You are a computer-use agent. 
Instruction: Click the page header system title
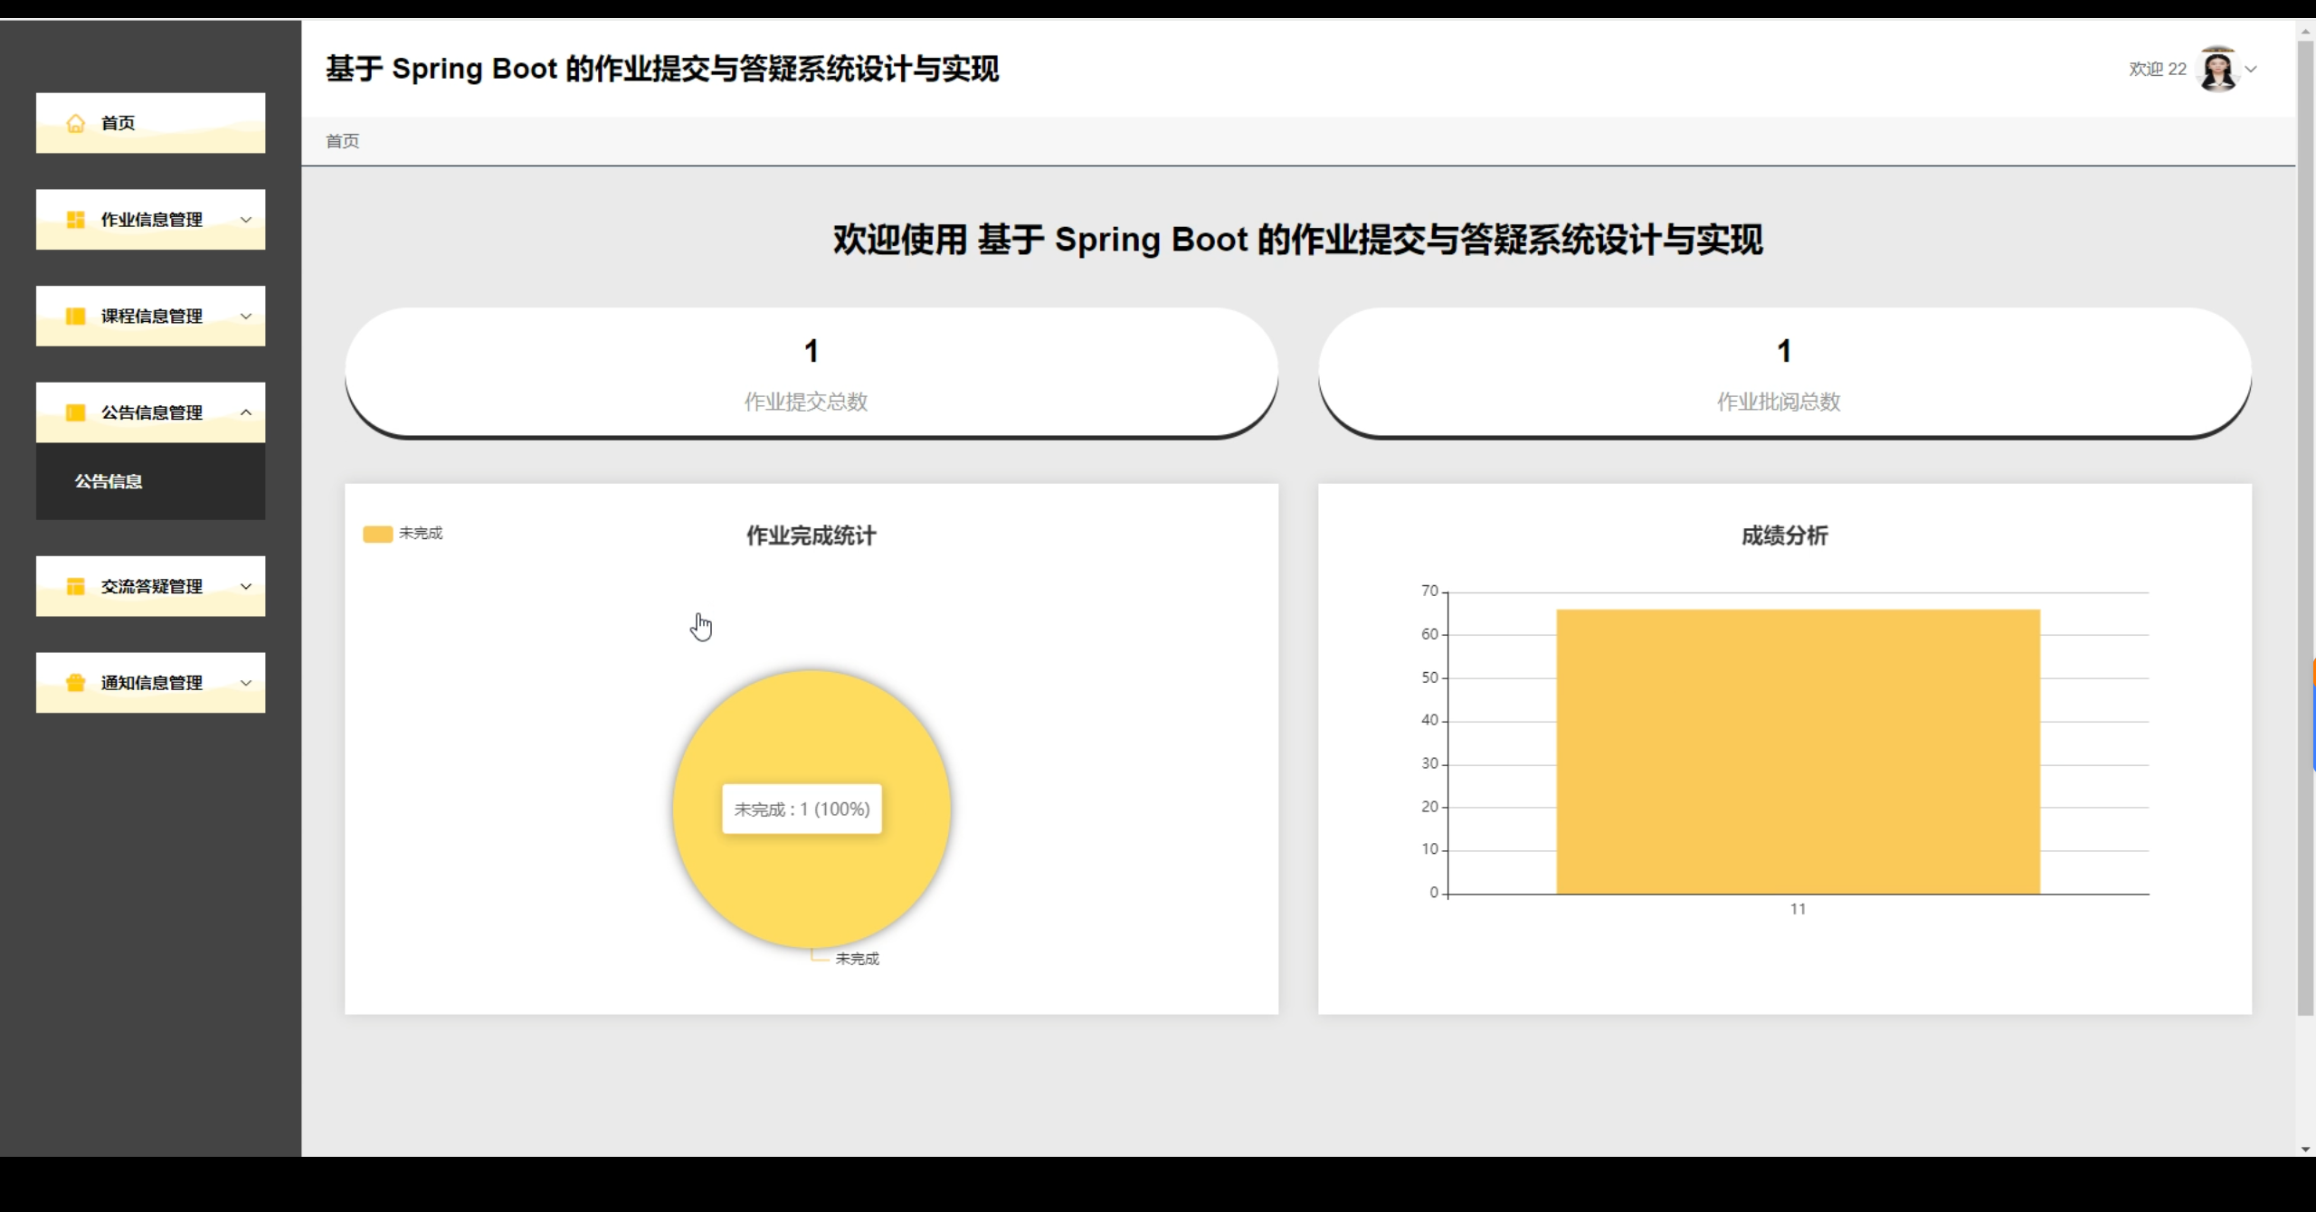pos(662,69)
